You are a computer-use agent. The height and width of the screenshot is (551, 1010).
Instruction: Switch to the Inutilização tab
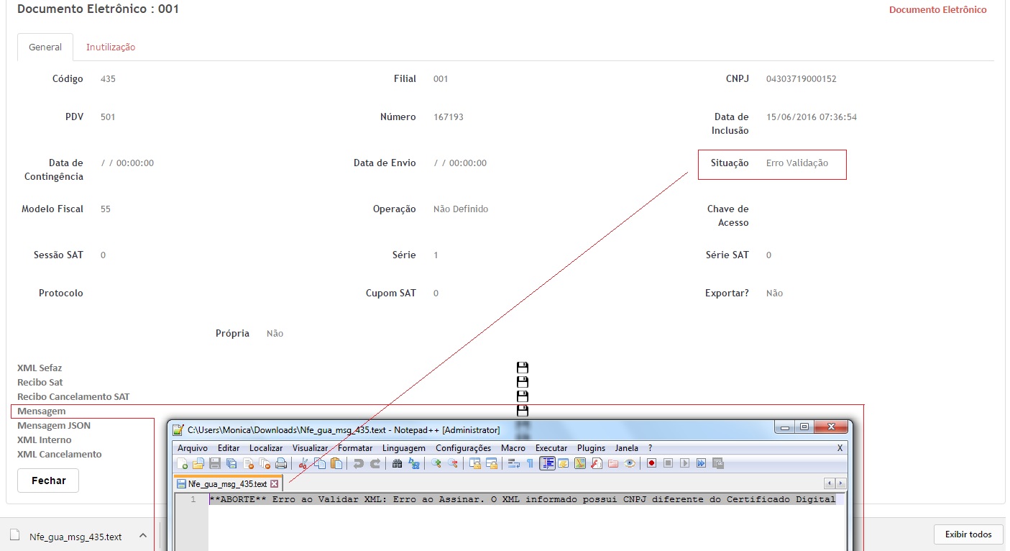(x=111, y=47)
